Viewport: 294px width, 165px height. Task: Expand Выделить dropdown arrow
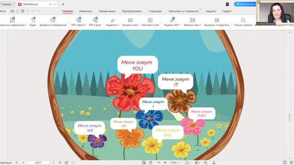119,25
